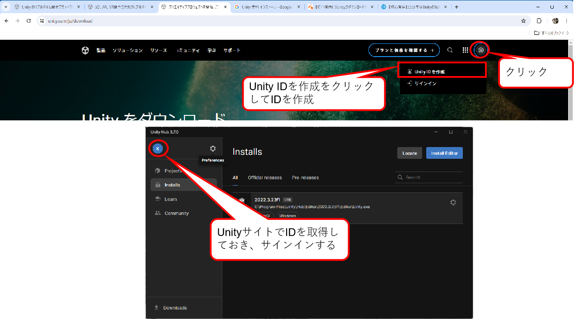Viewport: 574px width, 319px height.
Task: Bookmark this page with the star icon
Action: [x=523, y=21]
